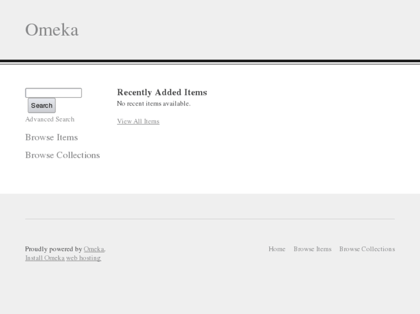Viewport: 420px width, 314px height.
Task: Click the Recently Added Items heading
Action: (162, 92)
